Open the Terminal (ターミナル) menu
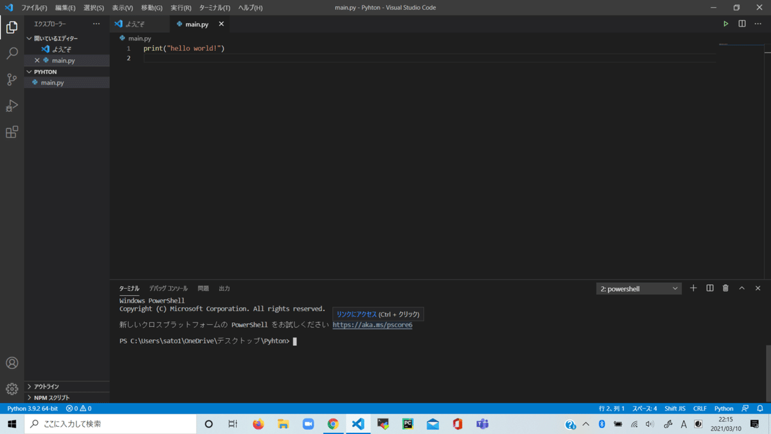 click(215, 8)
